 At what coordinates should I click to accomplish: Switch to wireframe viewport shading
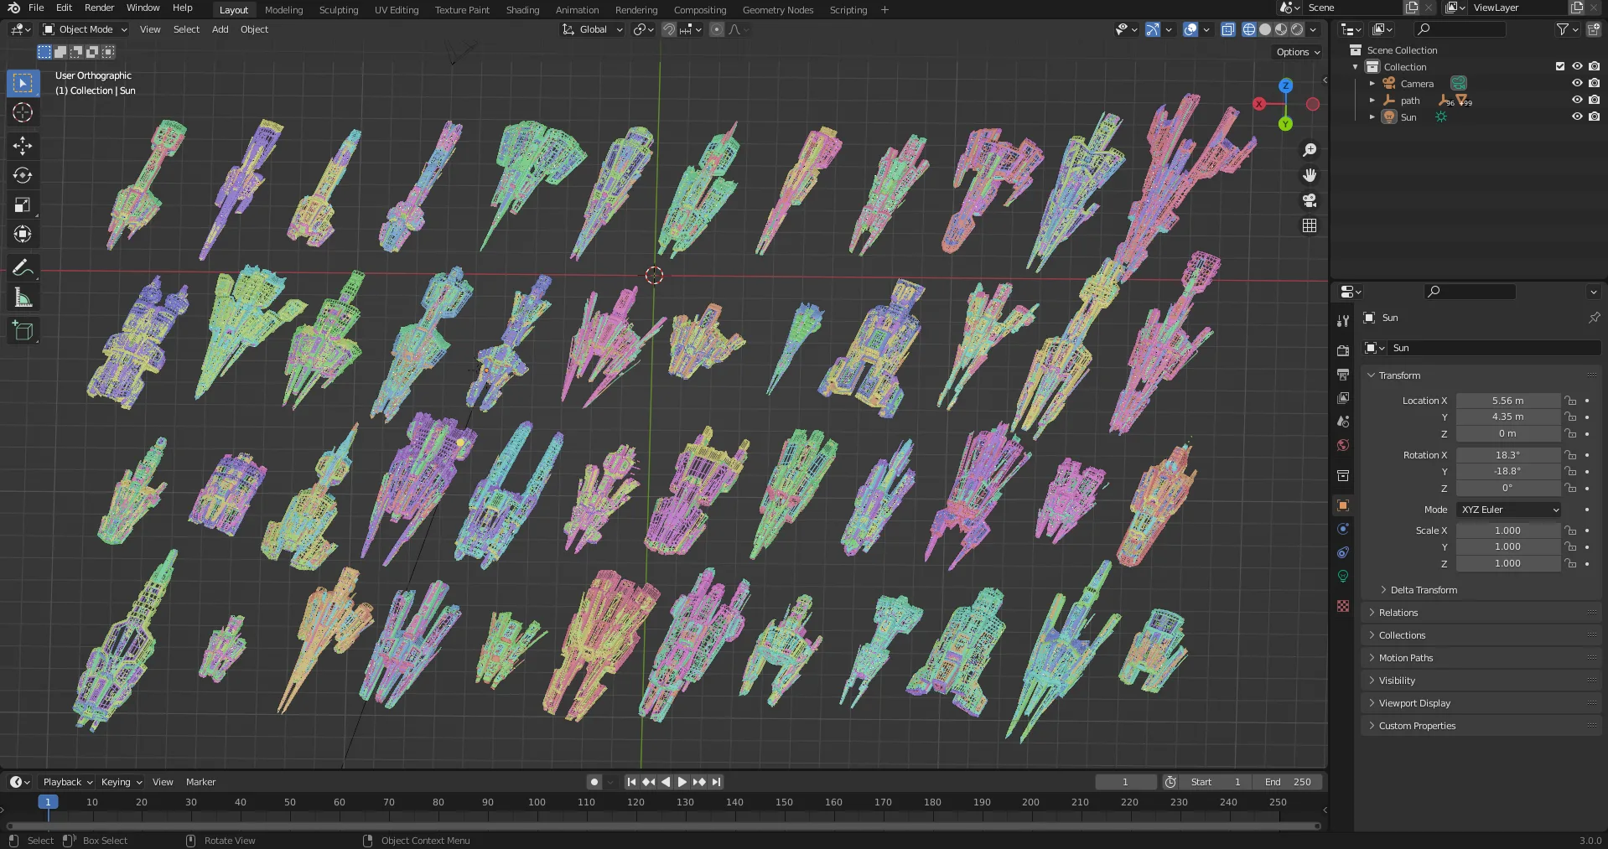[x=1249, y=29]
